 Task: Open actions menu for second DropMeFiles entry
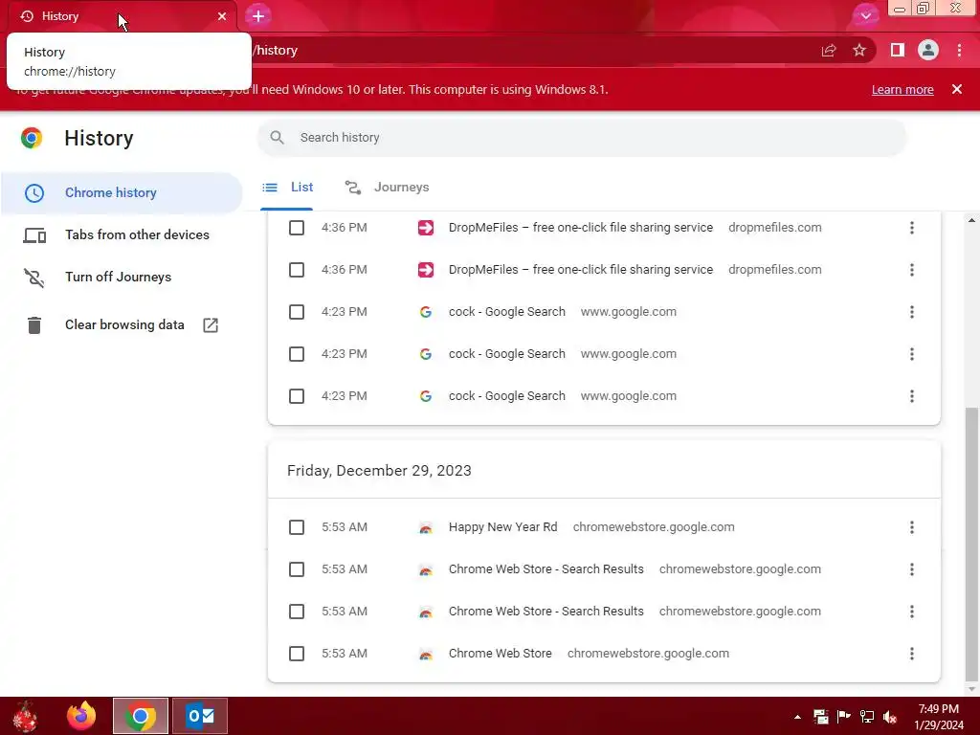pyautogui.click(x=912, y=270)
